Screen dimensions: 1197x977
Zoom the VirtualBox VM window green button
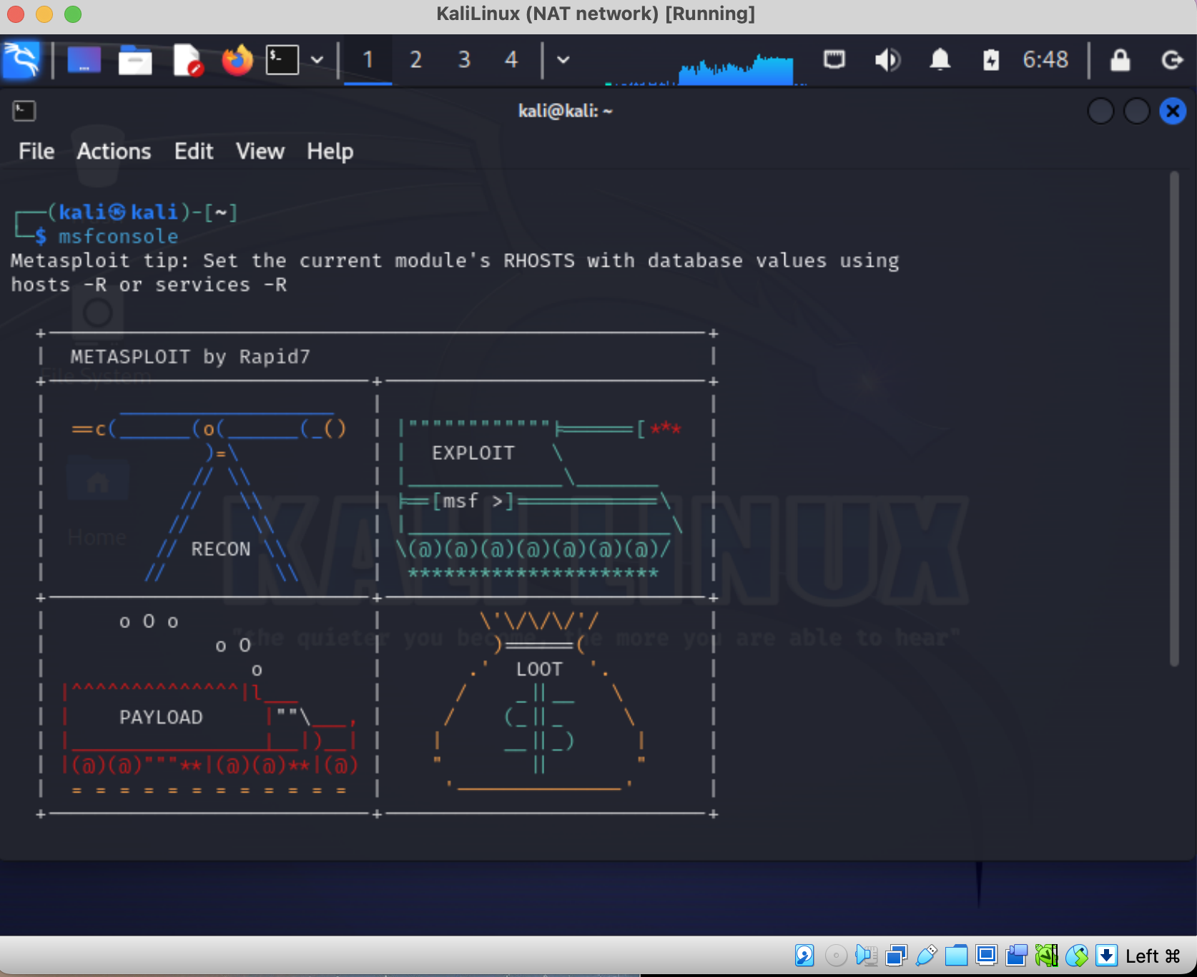pyautogui.click(x=72, y=14)
